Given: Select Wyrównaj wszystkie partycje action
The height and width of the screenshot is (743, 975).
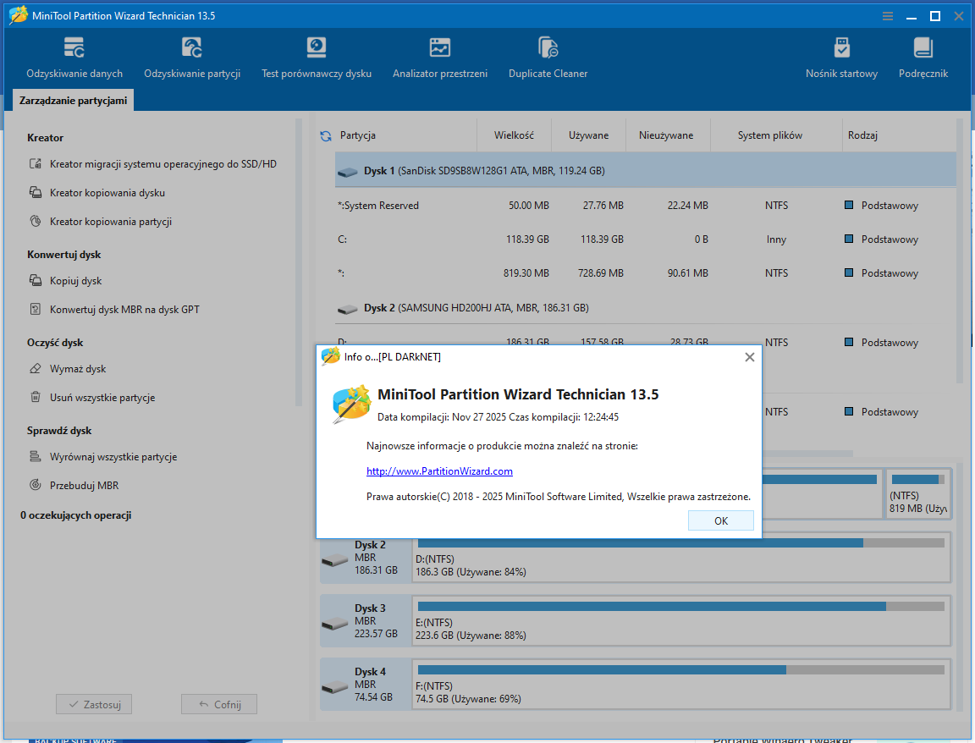Looking at the screenshot, I should point(113,456).
